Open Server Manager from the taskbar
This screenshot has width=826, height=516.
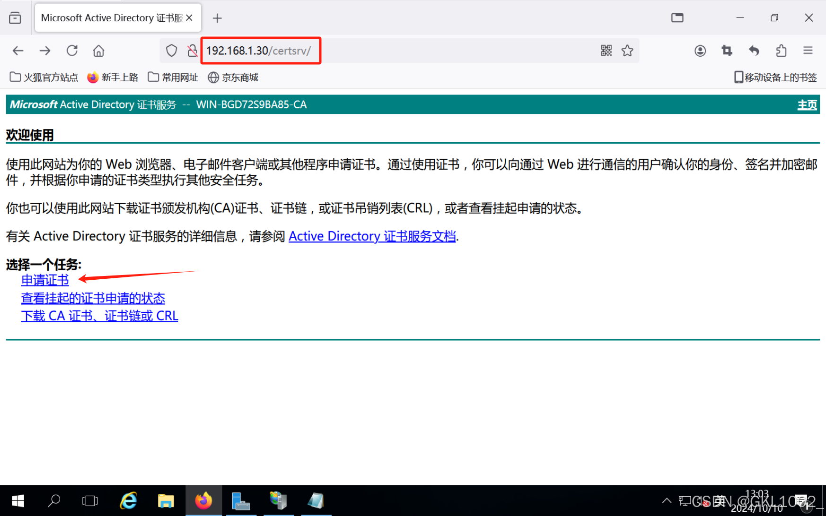(241, 501)
